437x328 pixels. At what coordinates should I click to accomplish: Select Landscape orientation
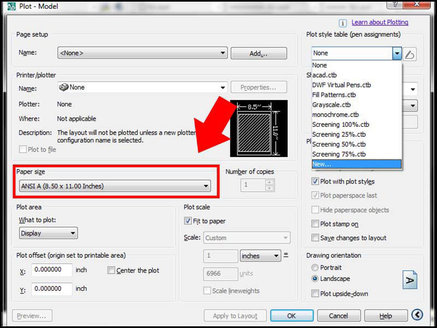(x=315, y=278)
